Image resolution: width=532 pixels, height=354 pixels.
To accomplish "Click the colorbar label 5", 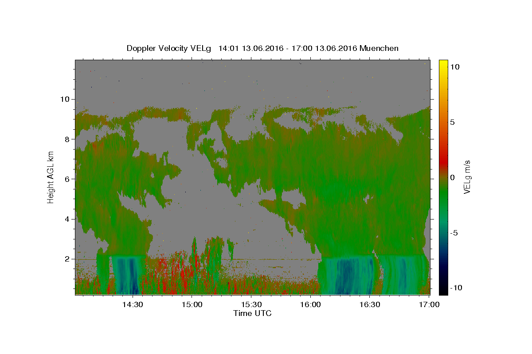I will pos(453,122).
